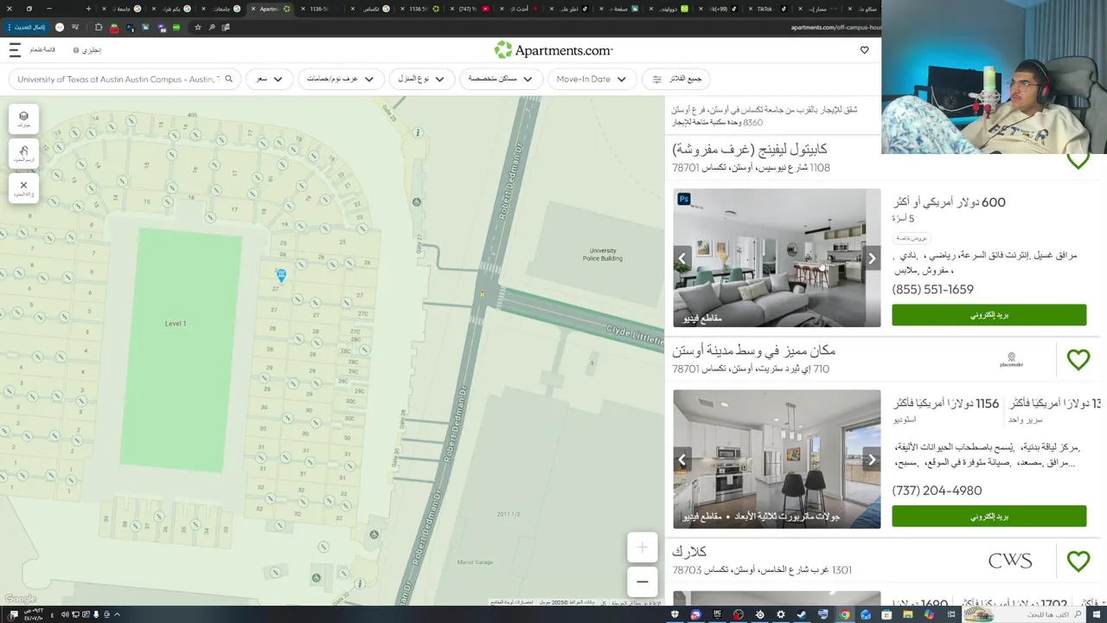This screenshot has width=1107, height=623.
Task: Open the hamburger menu on Apartments.com
Action: click(x=15, y=50)
